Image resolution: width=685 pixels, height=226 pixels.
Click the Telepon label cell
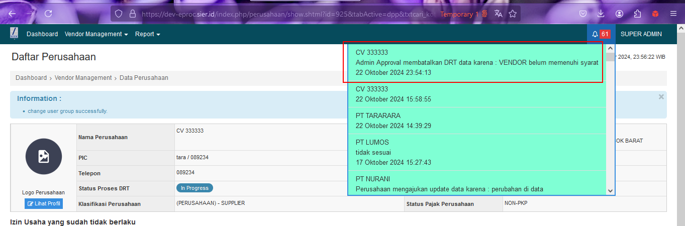(125, 173)
